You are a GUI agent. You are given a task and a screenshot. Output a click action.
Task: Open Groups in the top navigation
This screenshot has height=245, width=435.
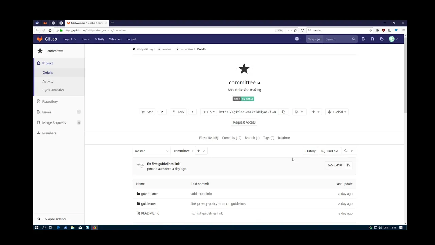click(x=86, y=39)
